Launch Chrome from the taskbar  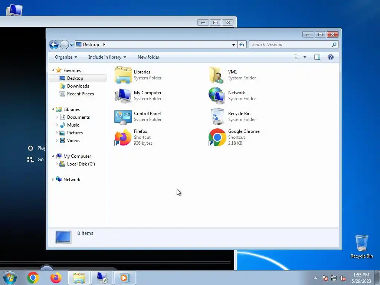33,278
